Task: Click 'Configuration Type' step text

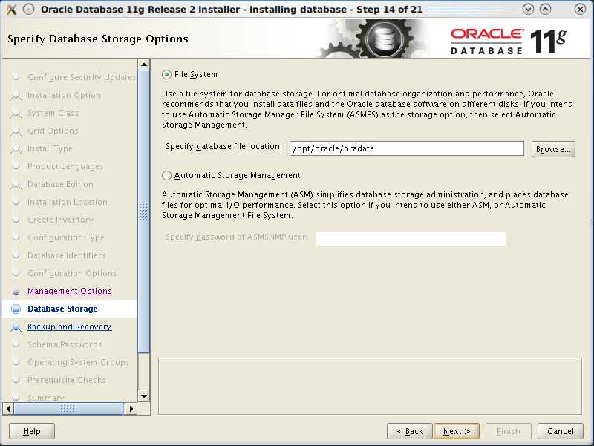Action: click(x=66, y=237)
